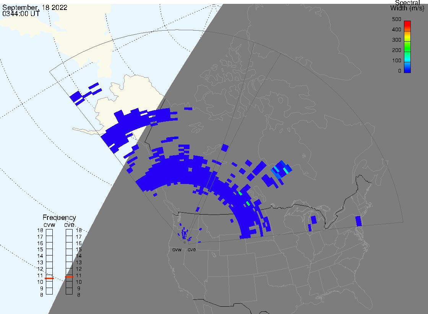Click the '0344:00 UT' timestamp
Viewport: 428px width, 314px height.
point(21,13)
